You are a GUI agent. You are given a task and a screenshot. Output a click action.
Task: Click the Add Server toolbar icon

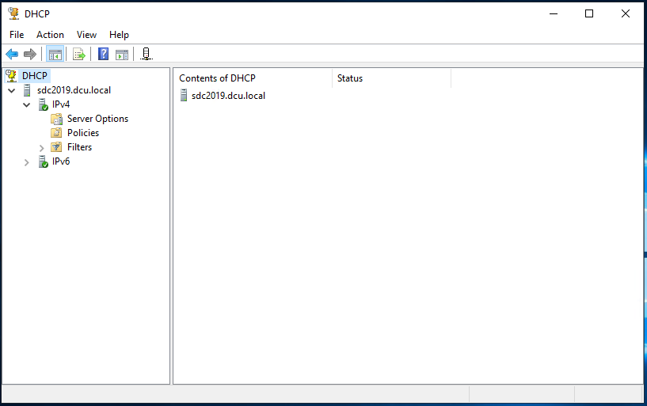[x=147, y=54]
